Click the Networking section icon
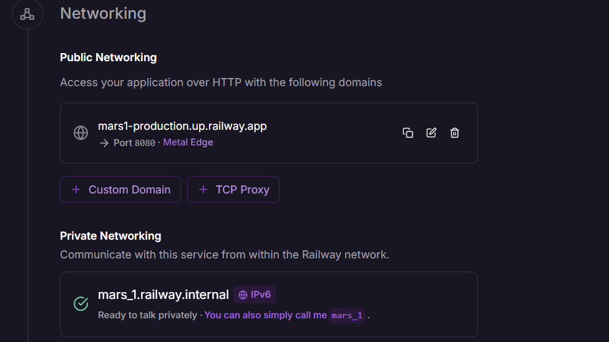The height and width of the screenshot is (342, 609). [x=27, y=14]
